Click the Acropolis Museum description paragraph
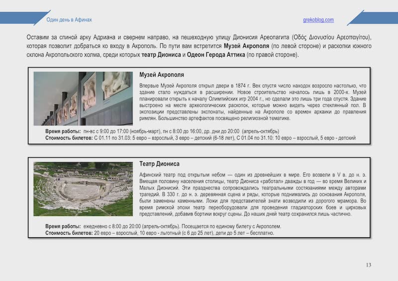The height and width of the screenshot is (281, 398). 253,102
